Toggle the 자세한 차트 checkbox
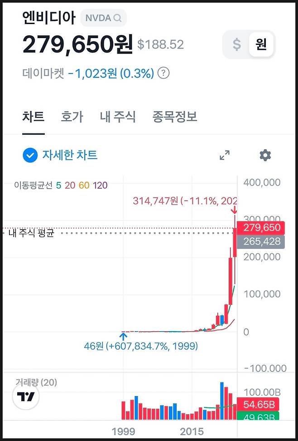The image size is (298, 441). [x=30, y=155]
